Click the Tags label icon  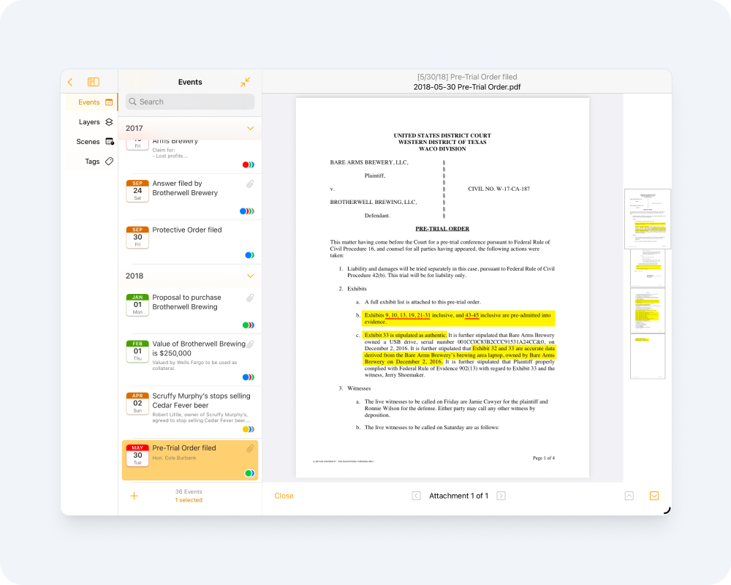109,162
